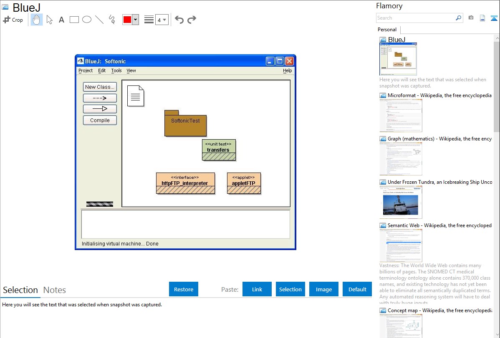Pick the rectangle shape tool
The width and height of the screenshot is (500, 338).
click(x=74, y=20)
